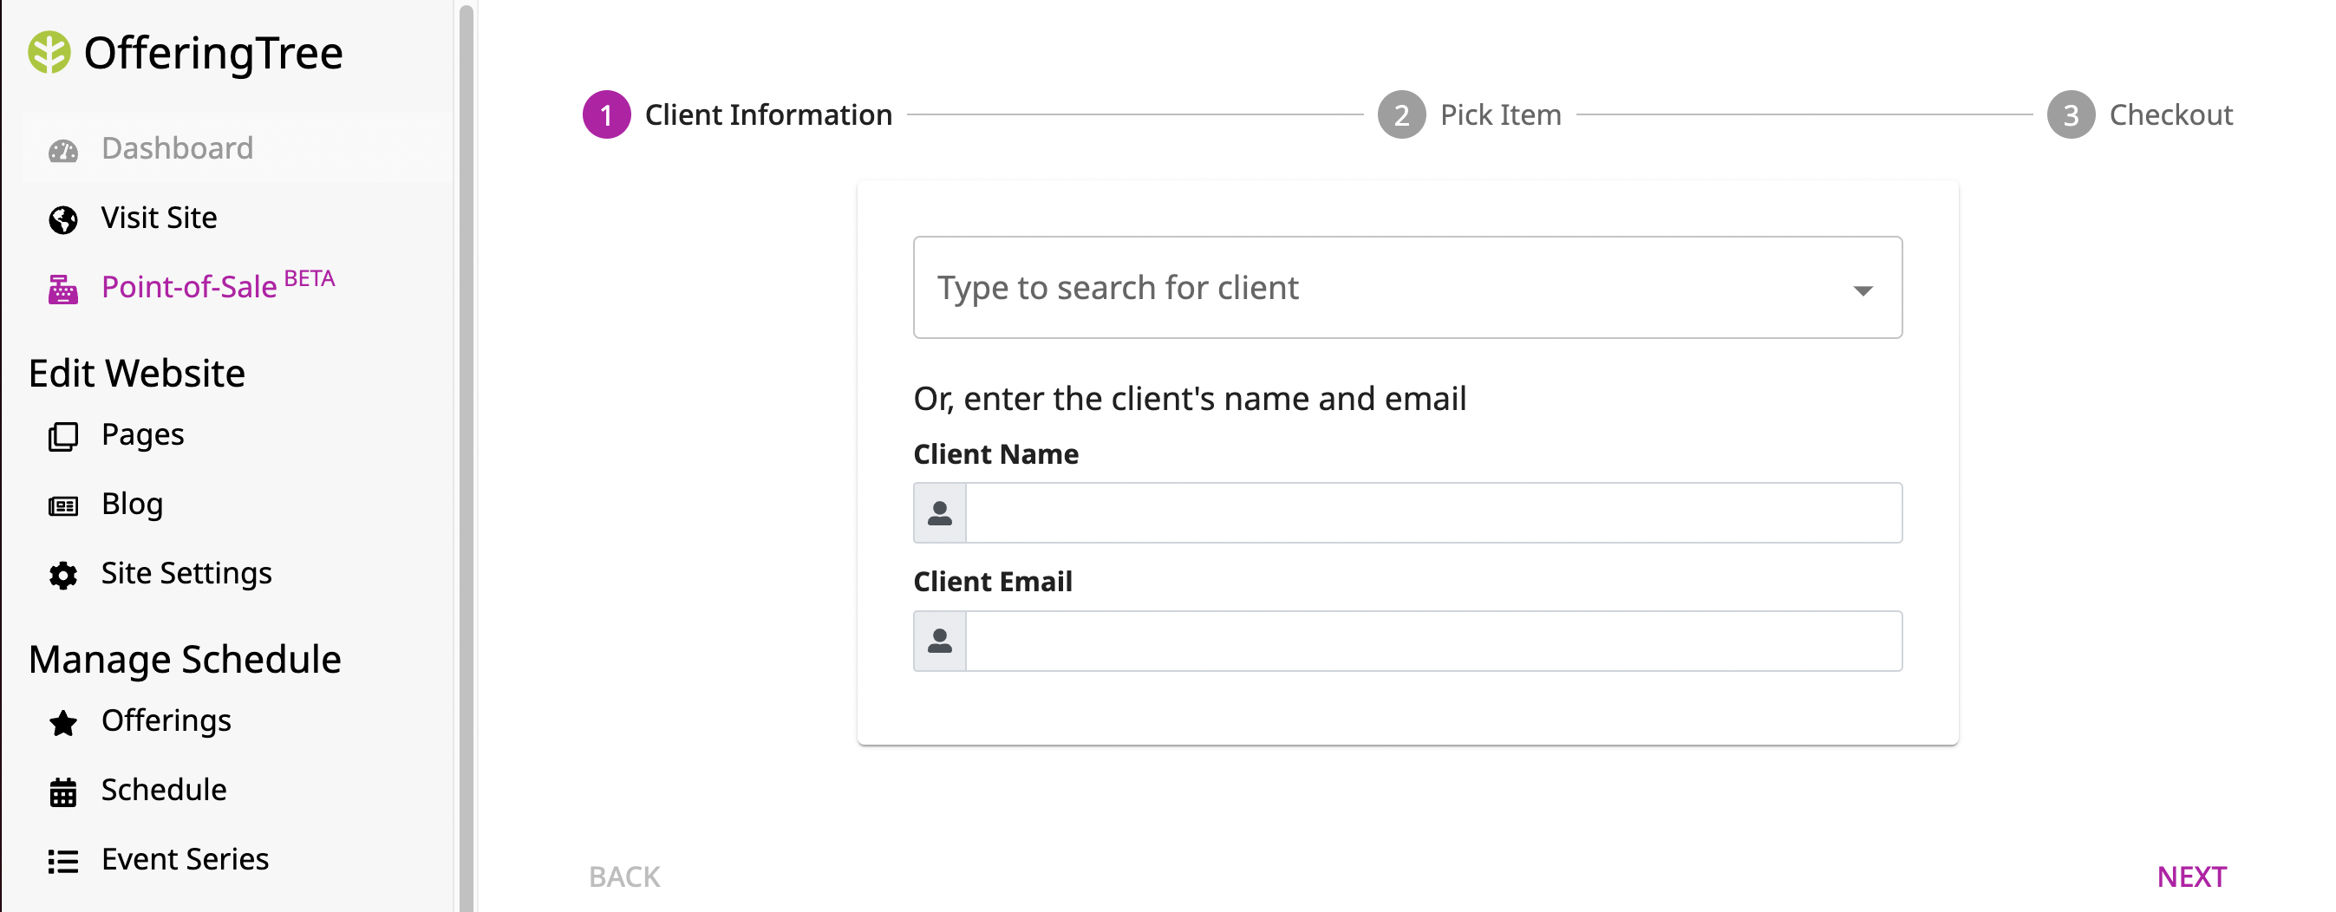The width and height of the screenshot is (2336, 912).
Task: Click the person icon beside Client Name field
Action: [x=939, y=513]
